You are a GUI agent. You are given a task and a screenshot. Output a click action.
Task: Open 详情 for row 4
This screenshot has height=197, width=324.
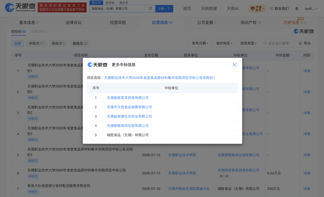(307, 134)
